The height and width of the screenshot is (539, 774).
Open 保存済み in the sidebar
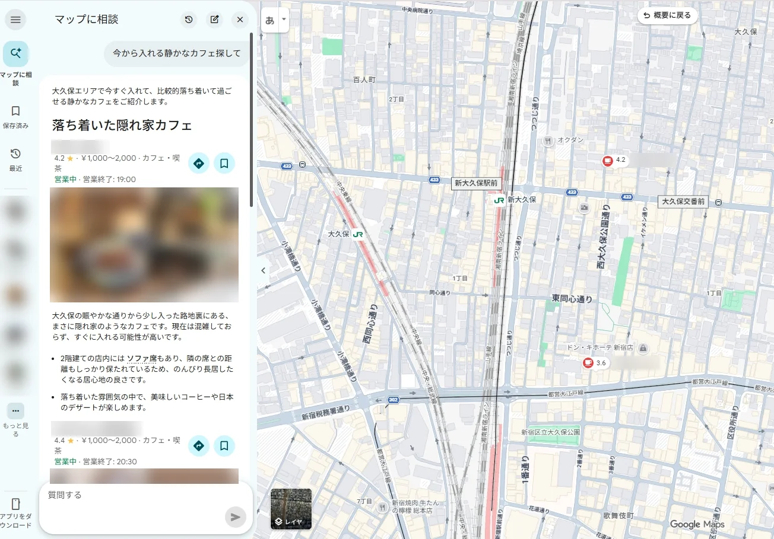[15, 117]
